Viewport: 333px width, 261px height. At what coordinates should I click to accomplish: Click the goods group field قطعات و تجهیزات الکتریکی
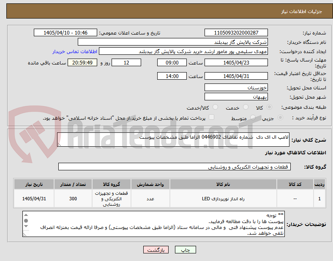point(175,167)
